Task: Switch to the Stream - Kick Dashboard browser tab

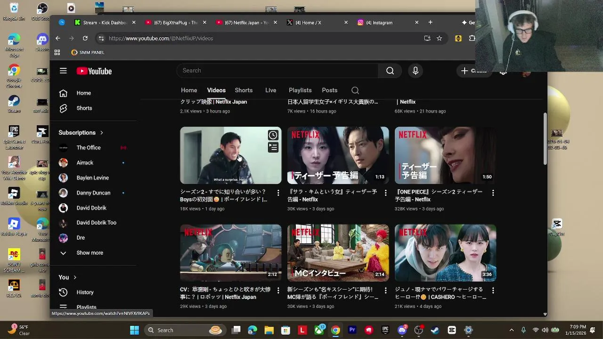Action: pos(105,23)
